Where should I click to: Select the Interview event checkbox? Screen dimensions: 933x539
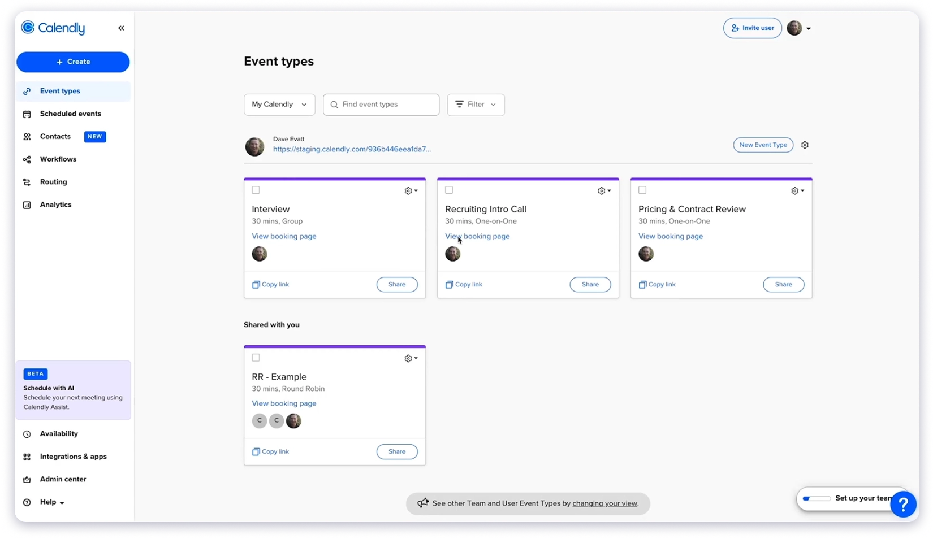pos(256,190)
